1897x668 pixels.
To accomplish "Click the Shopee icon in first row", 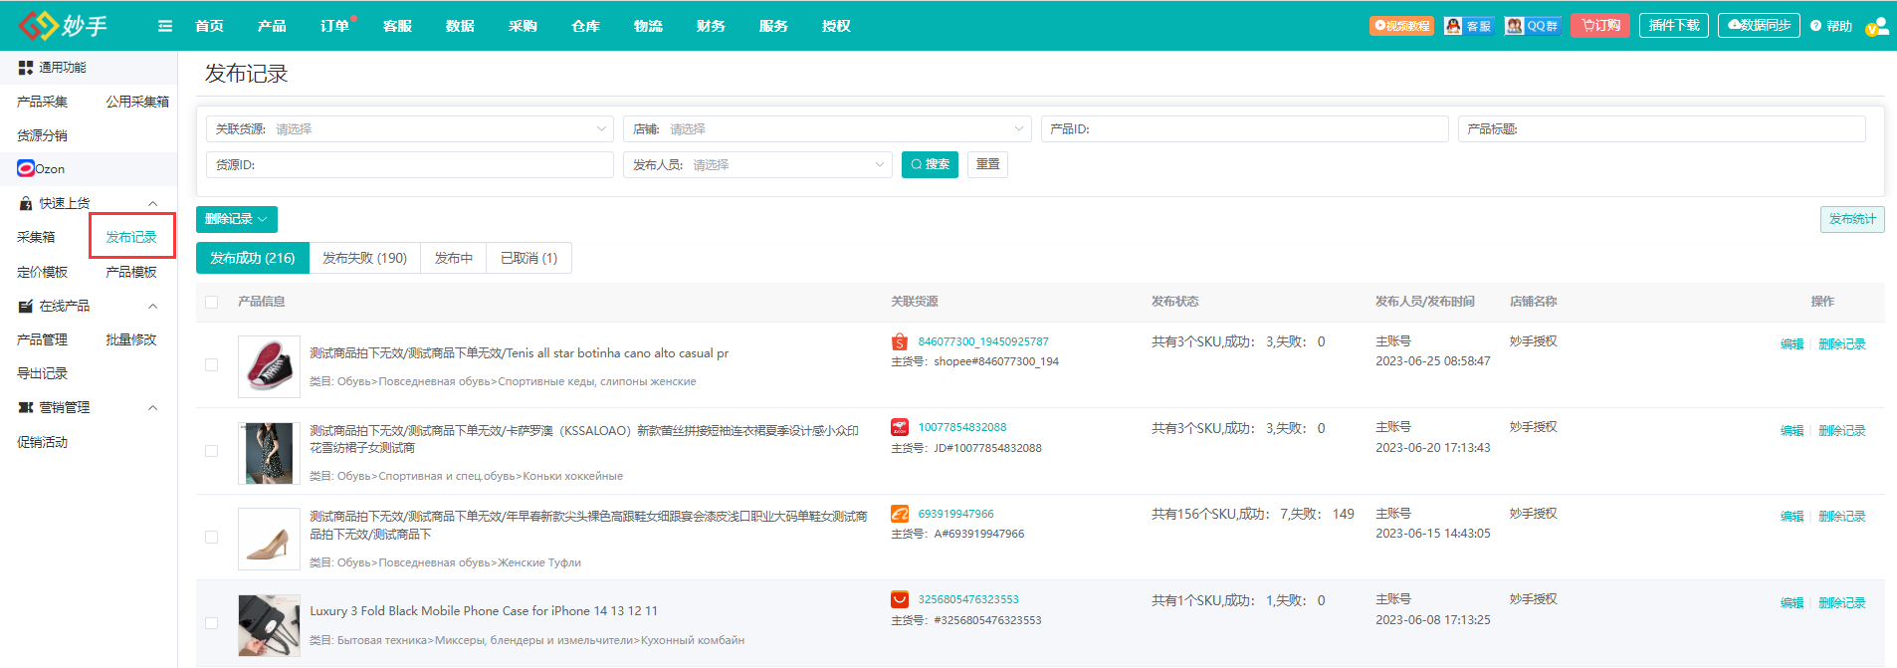I will pyautogui.click(x=900, y=341).
